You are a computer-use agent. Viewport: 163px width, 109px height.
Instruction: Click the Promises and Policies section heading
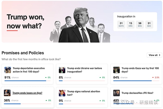tap(23, 53)
